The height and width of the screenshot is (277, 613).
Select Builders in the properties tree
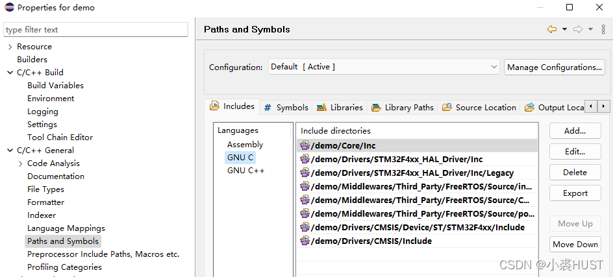pos(32,60)
